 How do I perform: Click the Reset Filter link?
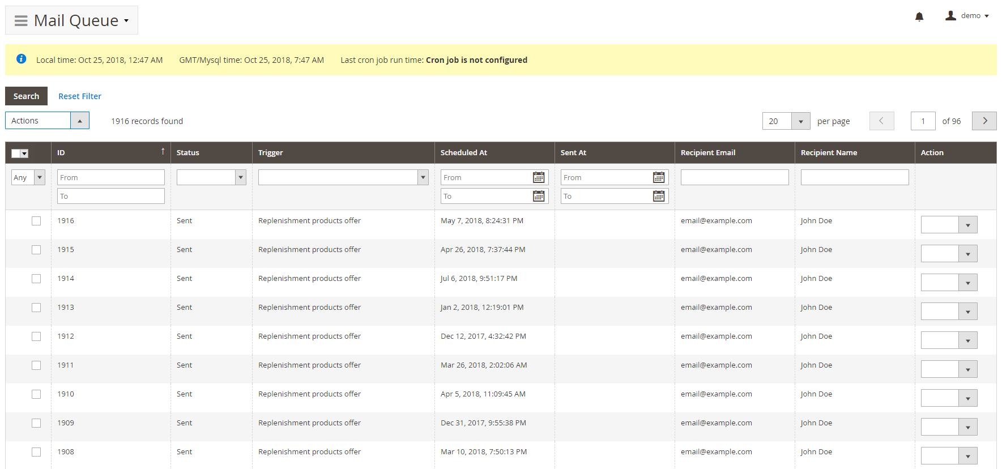click(80, 96)
